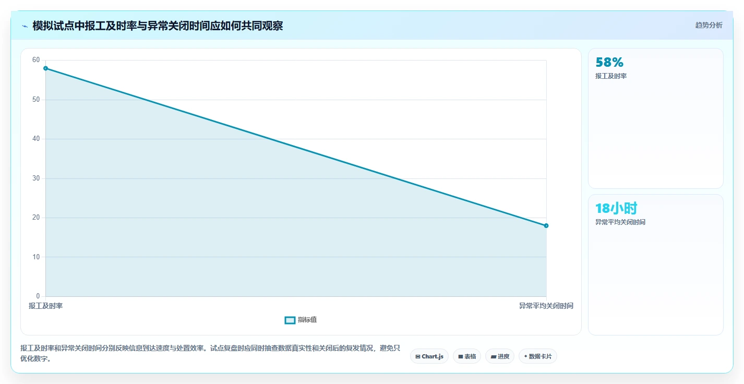Click the y-axis value 60

tap(36, 60)
